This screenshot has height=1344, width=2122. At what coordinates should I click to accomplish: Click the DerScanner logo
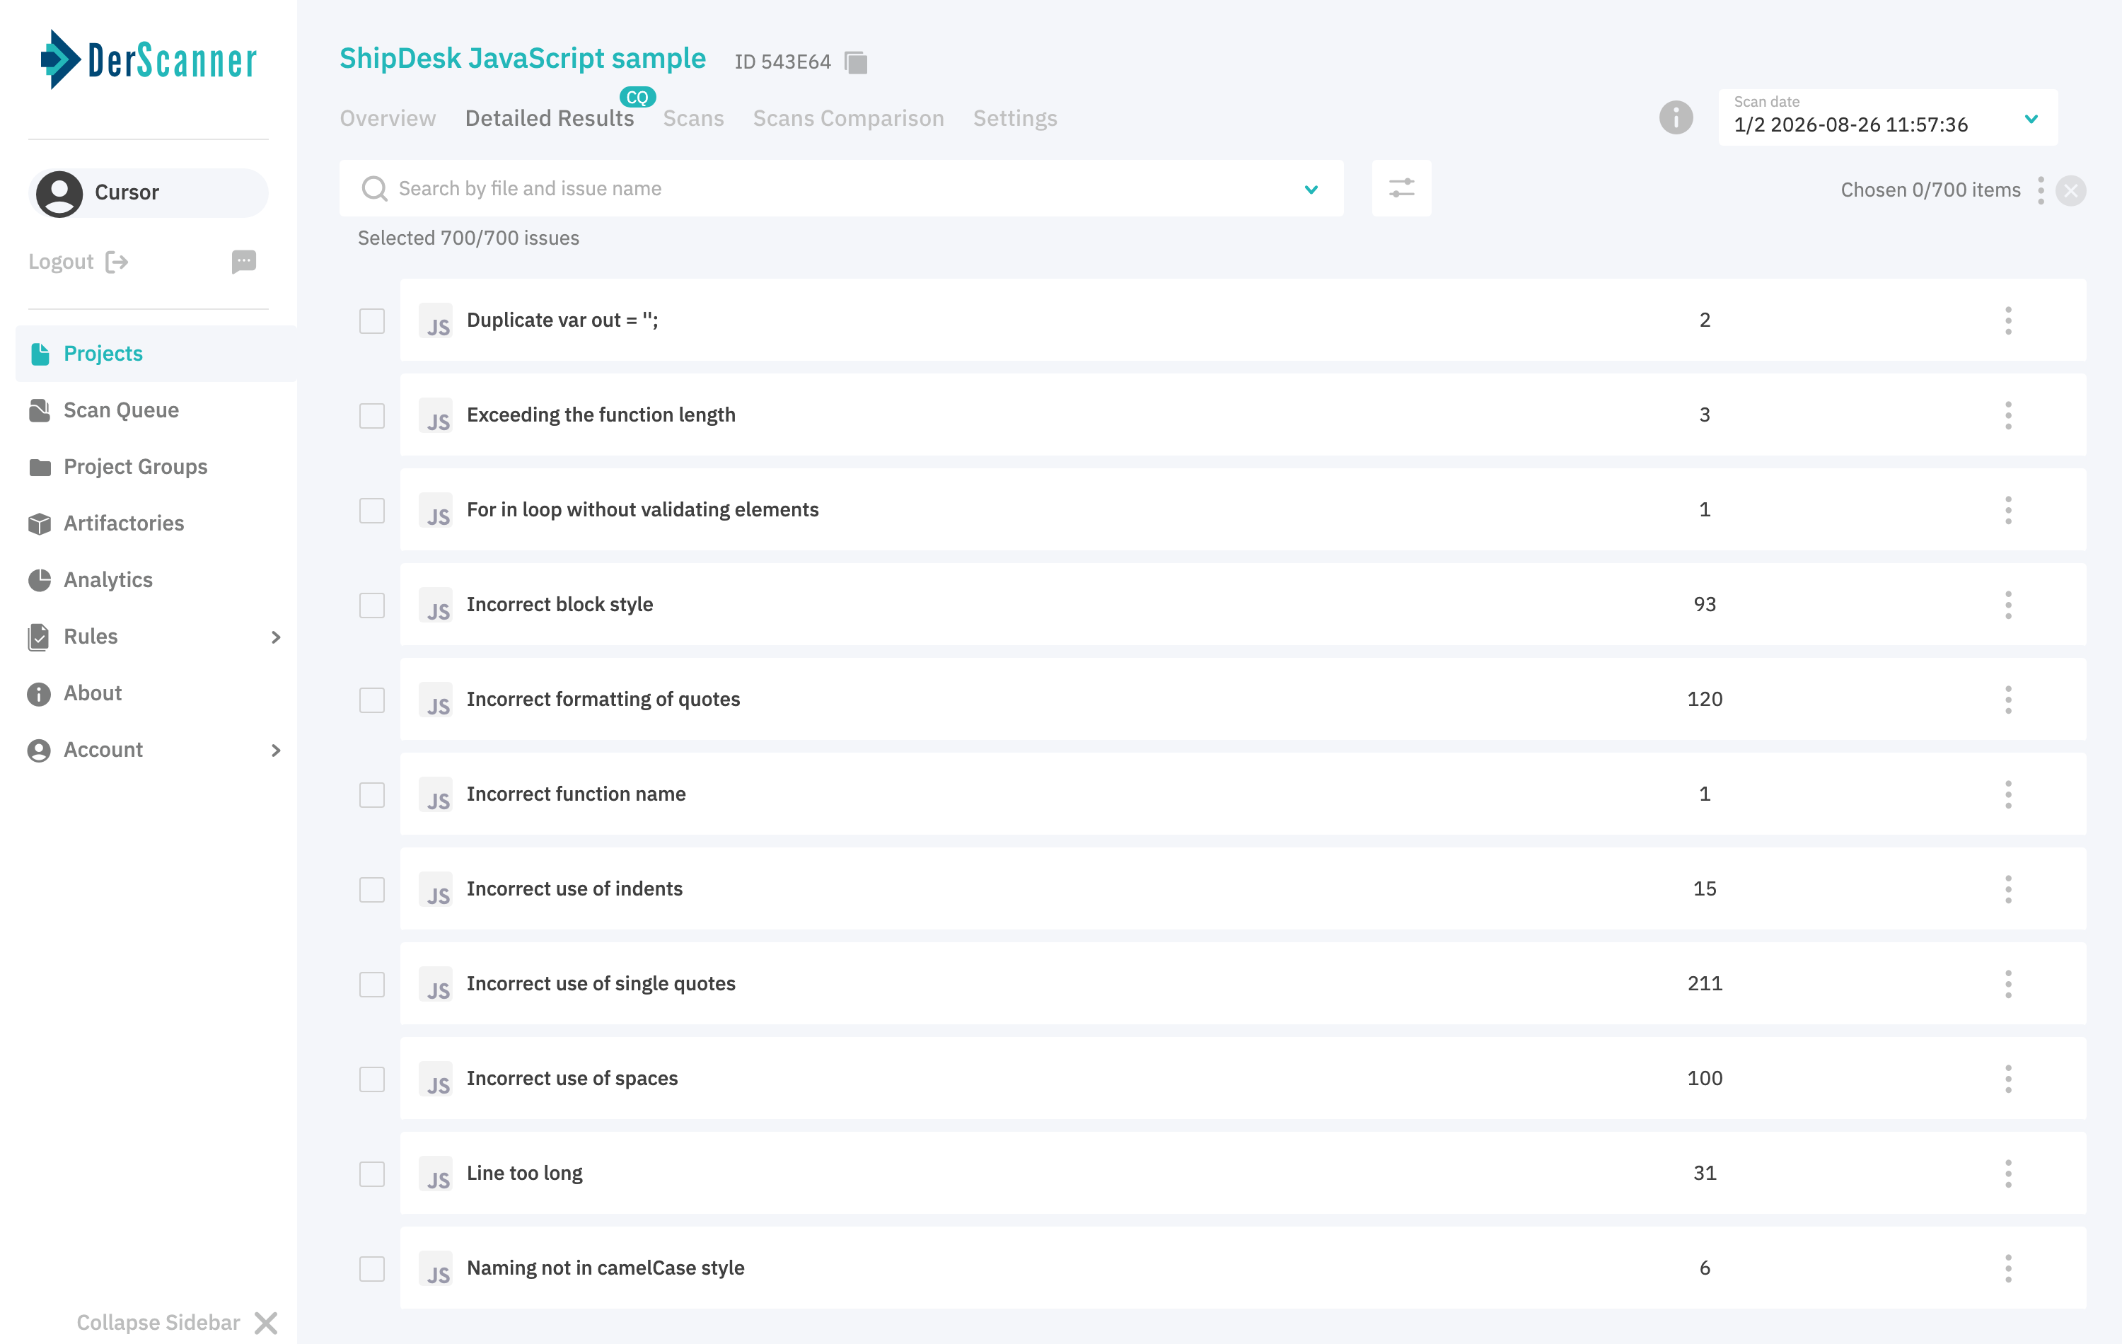(148, 59)
